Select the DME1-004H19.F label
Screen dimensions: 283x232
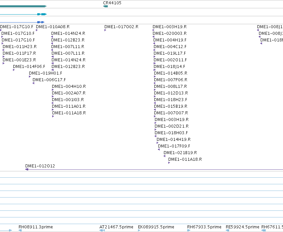tap(170, 40)
